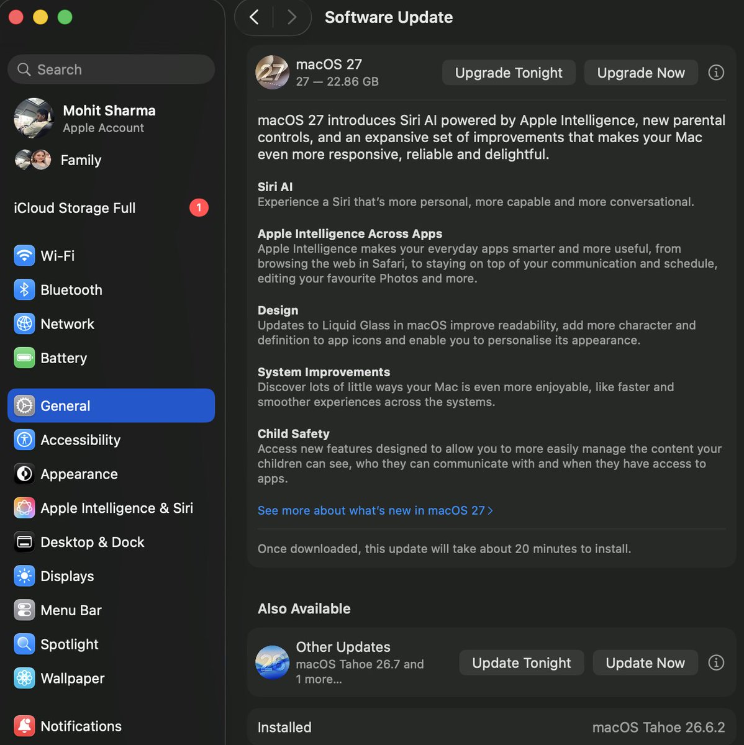Go back with the left chevron
Viewport: 744px width, 745px height.
point(254,17)
